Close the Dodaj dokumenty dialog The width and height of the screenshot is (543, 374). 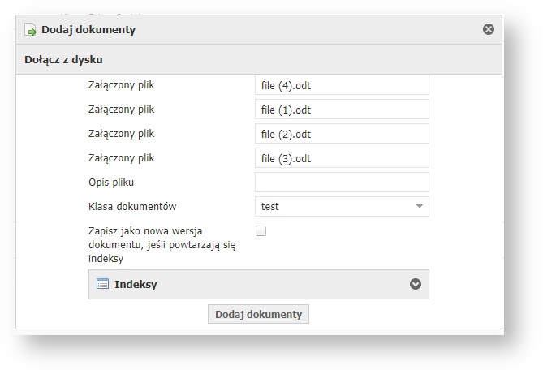(489, 29)
